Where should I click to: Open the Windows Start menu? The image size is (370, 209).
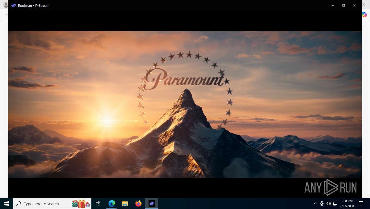click(7, 204)
